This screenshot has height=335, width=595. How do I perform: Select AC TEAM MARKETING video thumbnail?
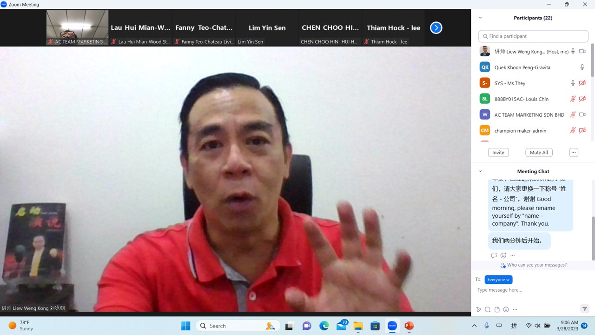tap(78, 28)
